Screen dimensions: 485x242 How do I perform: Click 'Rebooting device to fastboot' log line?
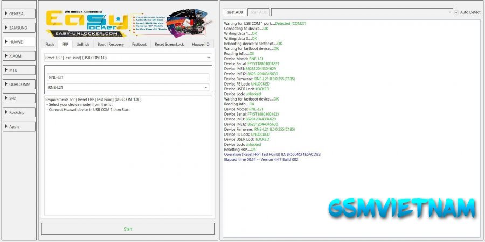point(253,44)
